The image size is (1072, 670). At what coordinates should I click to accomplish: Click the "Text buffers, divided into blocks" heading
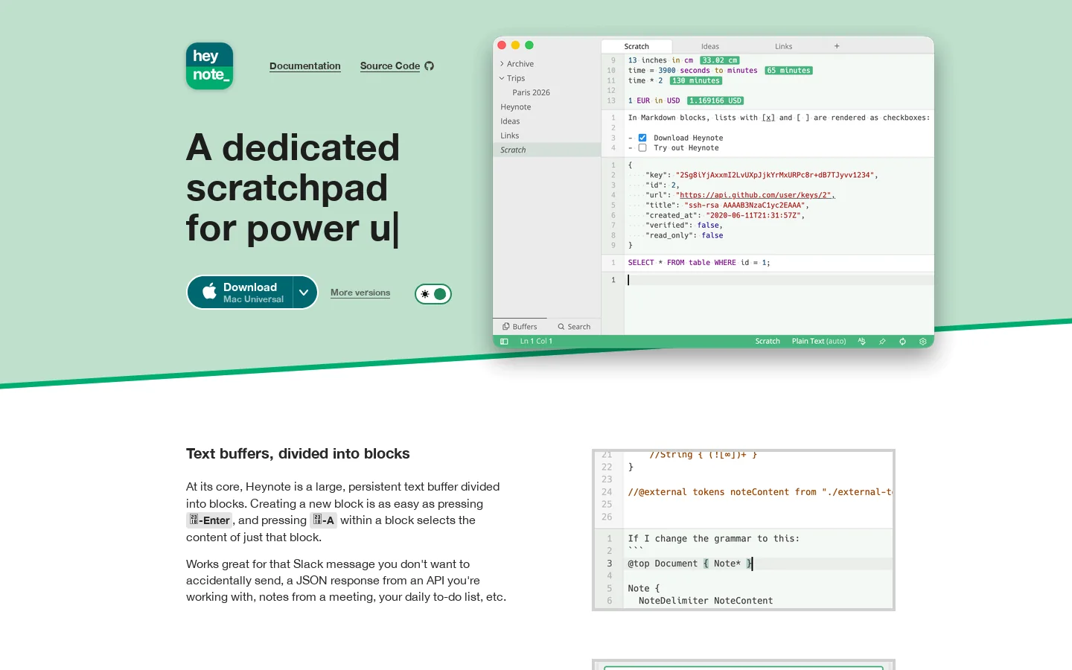point(298,454)
